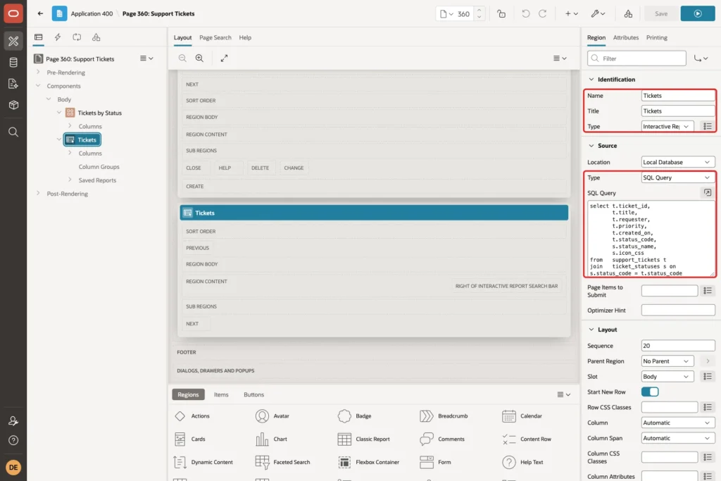Open Team Development sidebar icon
The width and height of the screenshot is (721, 481).
pyautogui.click(x=13, y=84)
